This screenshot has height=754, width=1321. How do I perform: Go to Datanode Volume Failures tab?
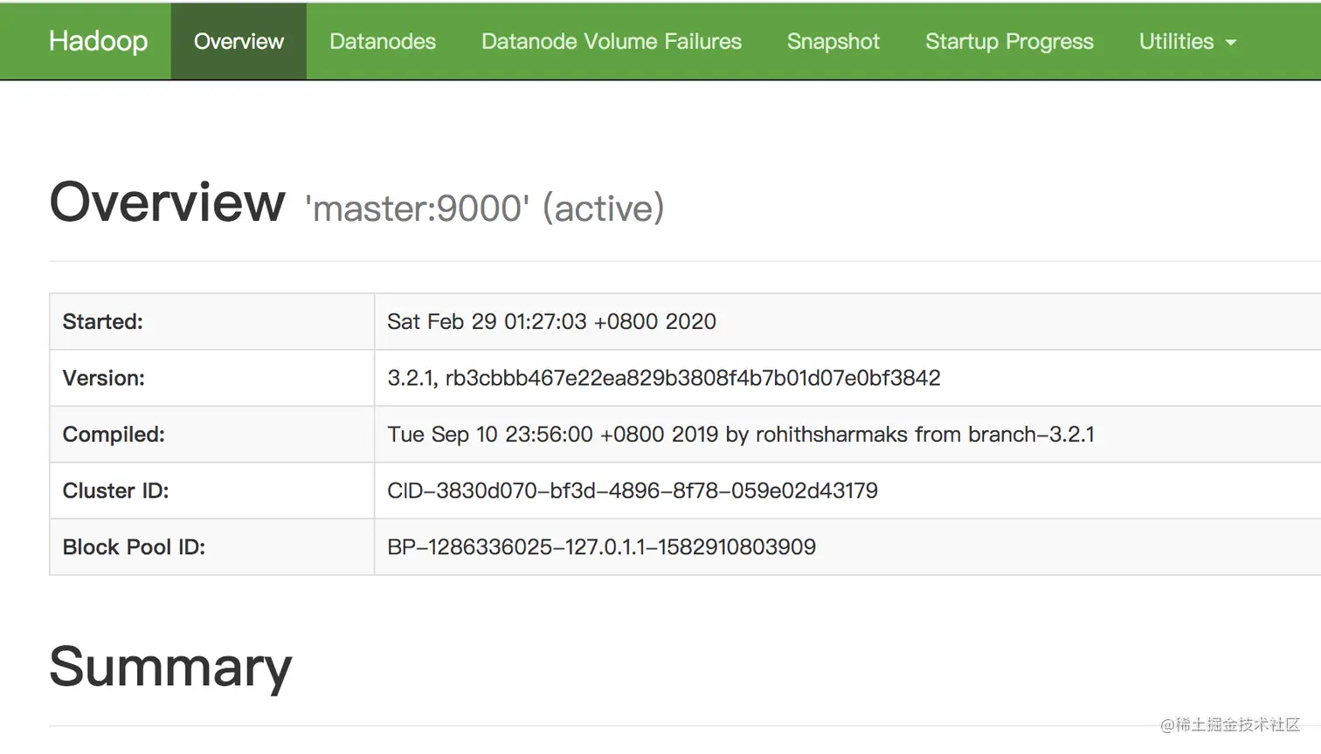[612, 41]
